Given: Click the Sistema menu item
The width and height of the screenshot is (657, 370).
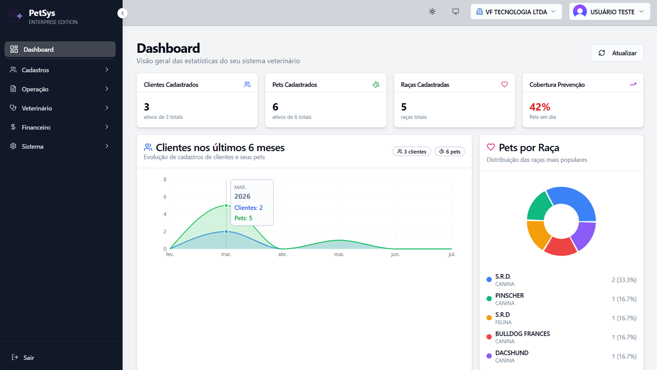Looking at the screenshot, I should [x=60, y=146].
